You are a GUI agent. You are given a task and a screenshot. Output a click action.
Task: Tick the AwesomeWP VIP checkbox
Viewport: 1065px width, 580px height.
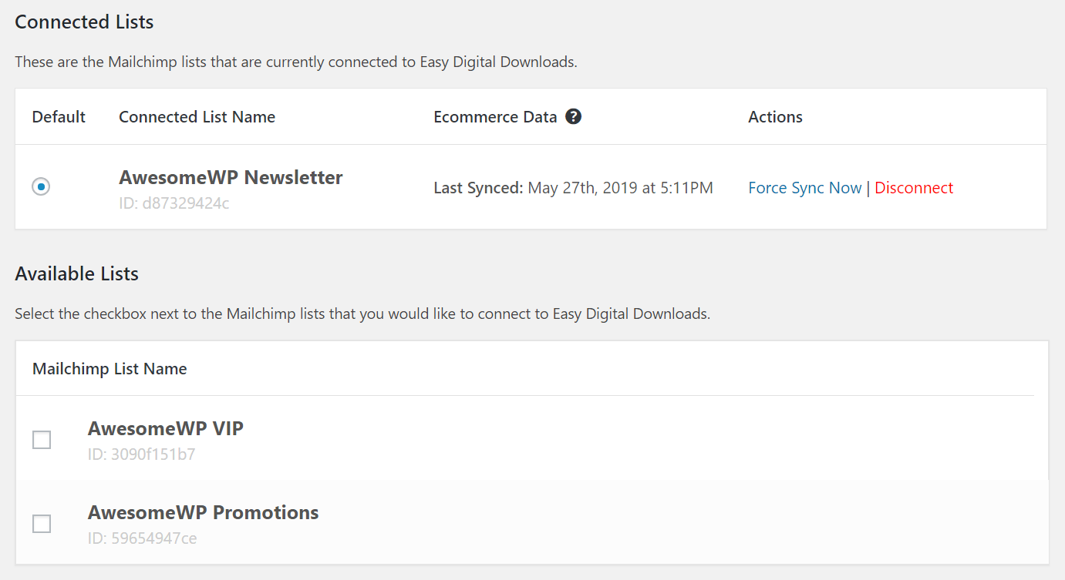(42, 440)
